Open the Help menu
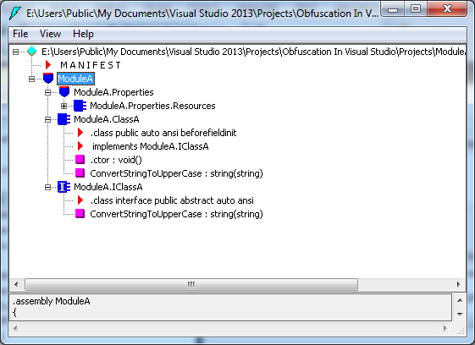The image size is (475, 345). tap(83, 34)
